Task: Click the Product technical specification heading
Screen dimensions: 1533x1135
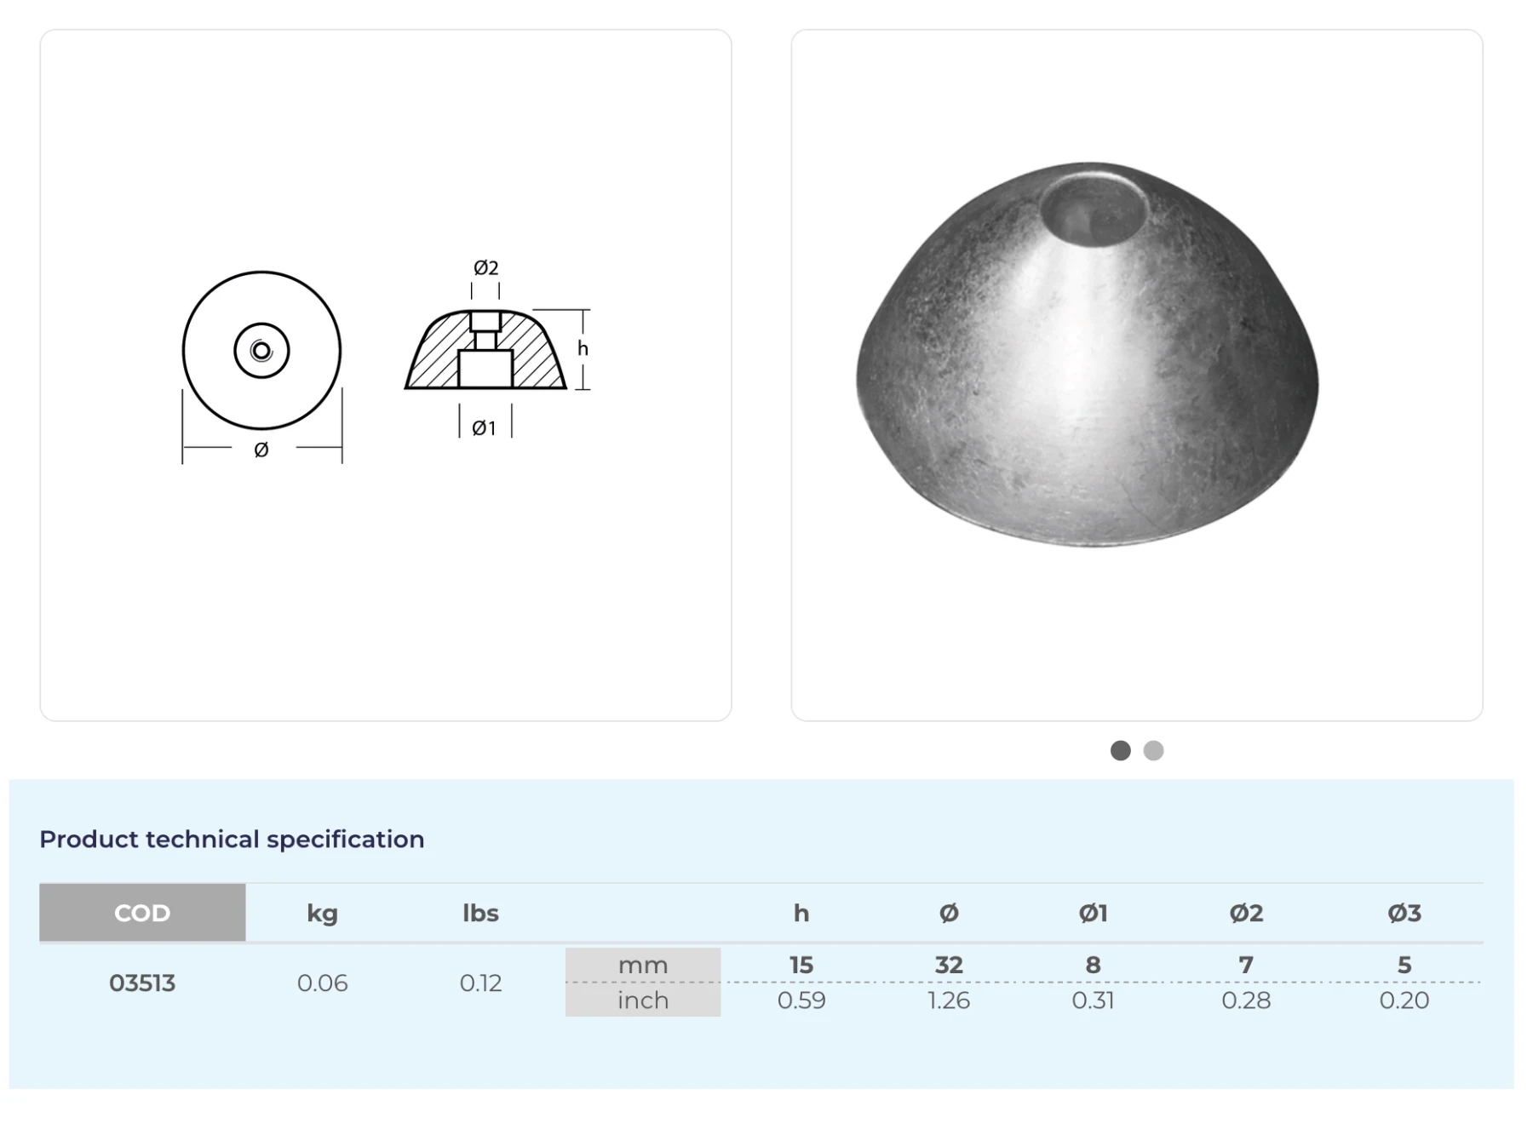Action: click(232, 840)
